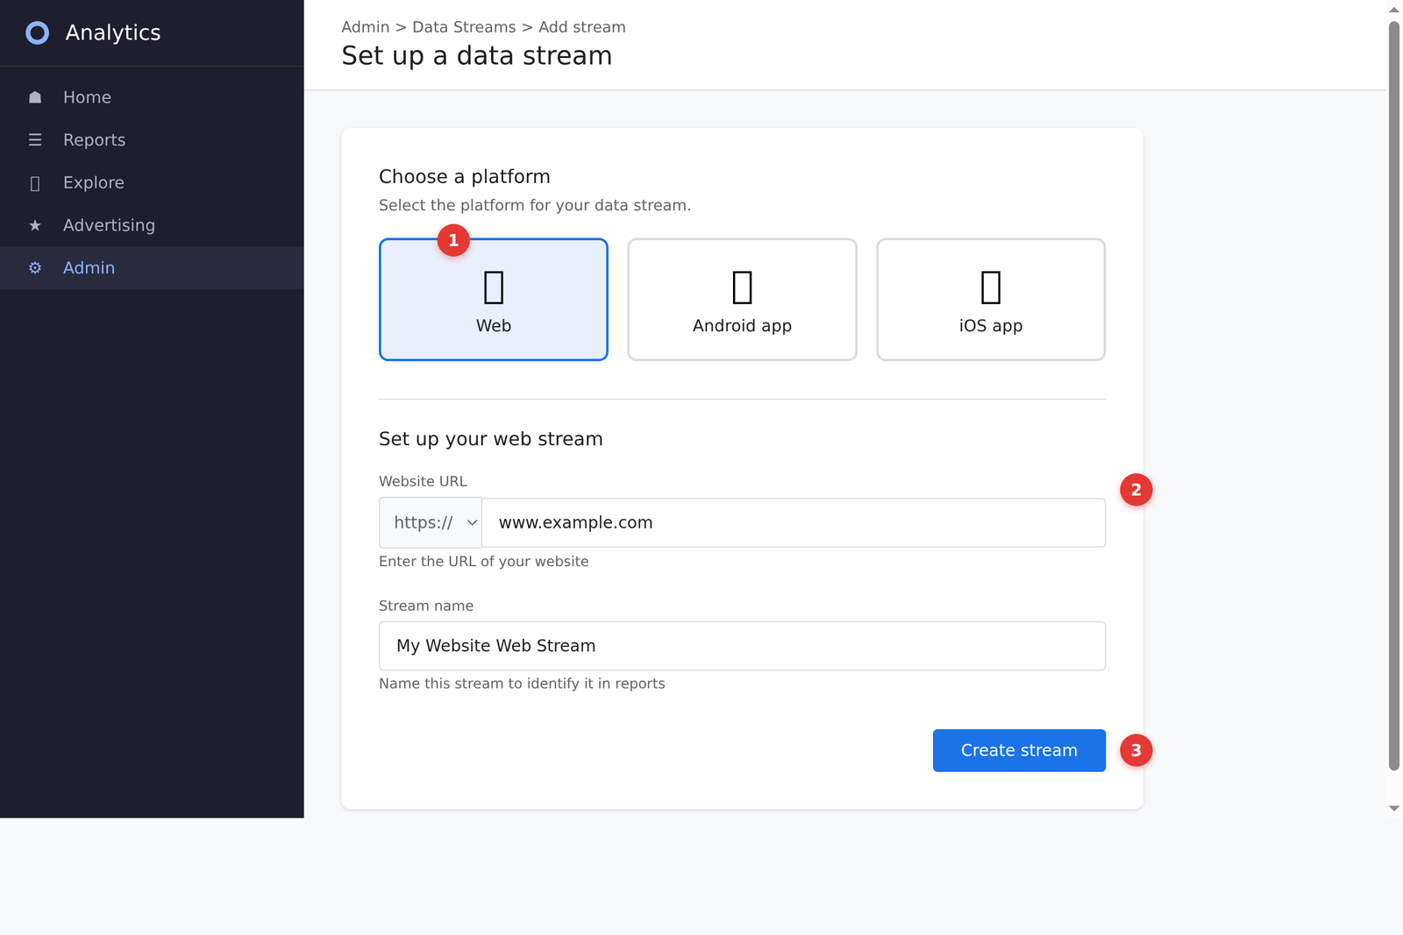Open the https:// protocol dropdown
This screenshot has height=935, width=1403.
click(x=430, y=522)
